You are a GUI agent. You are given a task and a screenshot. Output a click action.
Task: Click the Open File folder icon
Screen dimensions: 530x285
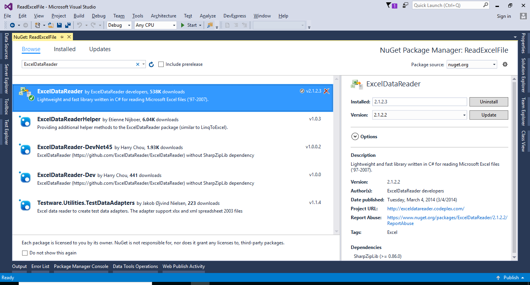click(x=51, y=25)
